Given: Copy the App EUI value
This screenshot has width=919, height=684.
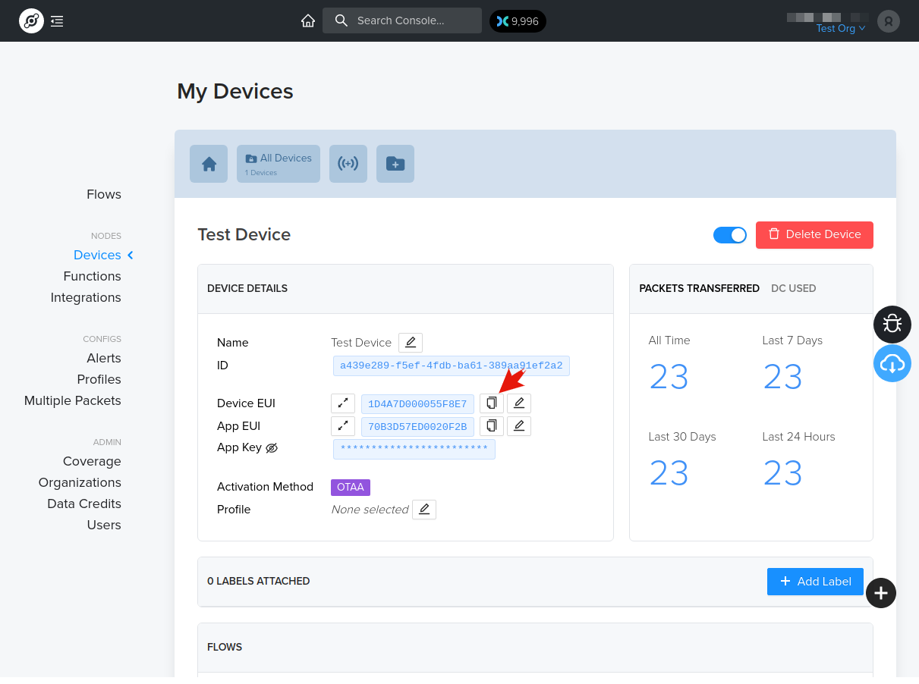Looking at the screenshot, I should (492, 426).
